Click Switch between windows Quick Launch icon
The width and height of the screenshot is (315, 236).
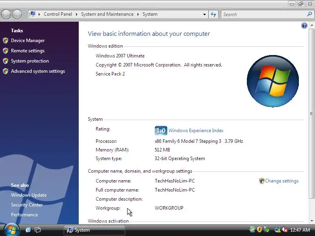tap(37, 230)
